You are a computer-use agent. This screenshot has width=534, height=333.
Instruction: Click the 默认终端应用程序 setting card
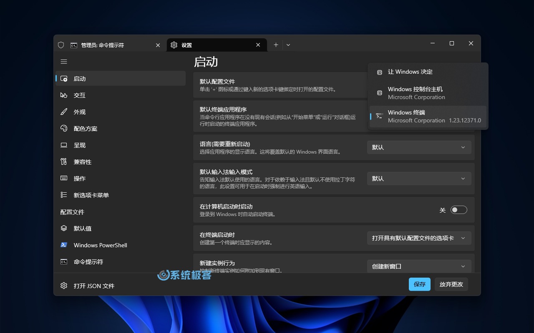280,116
